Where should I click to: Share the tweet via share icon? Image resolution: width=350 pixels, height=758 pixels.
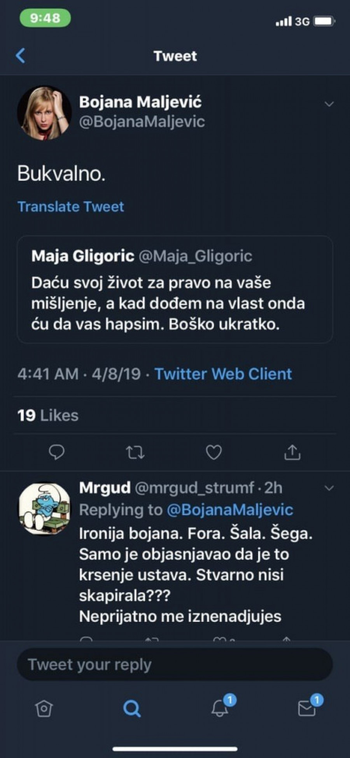tap(292, 452)
